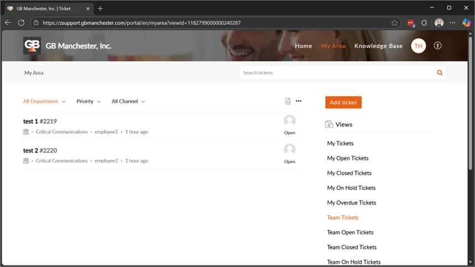Click the orange search magnifier icon
The image size is (475, 267).
[440, 72]
